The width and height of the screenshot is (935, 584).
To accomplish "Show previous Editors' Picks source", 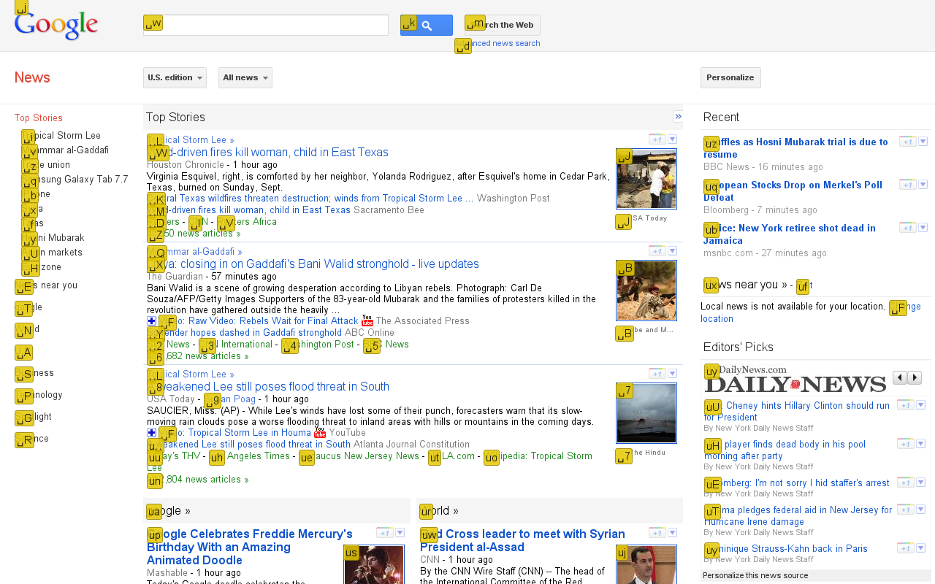I will tap(900, 377).
